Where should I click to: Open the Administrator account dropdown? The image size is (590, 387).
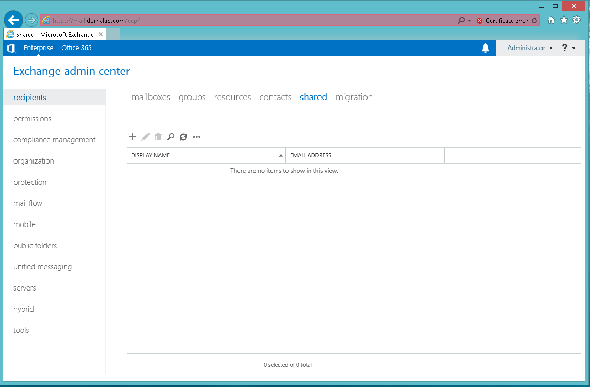click(x=530, y=48)
